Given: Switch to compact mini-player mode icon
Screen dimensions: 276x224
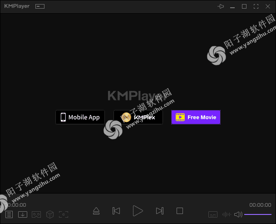Looking at the screenshot, I should point(40,6).
